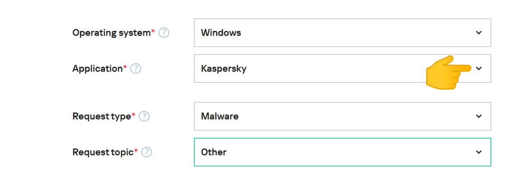Image resolution: width=525 pixels, height=187 pixels.
Task: Click the "Request topic" field label
Action: point(103,152)
